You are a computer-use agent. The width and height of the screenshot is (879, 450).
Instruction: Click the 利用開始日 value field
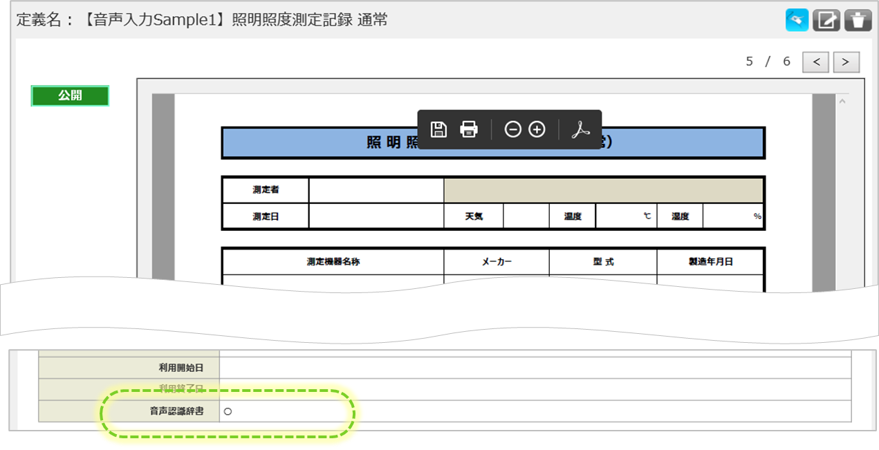(x=535, y=368)
